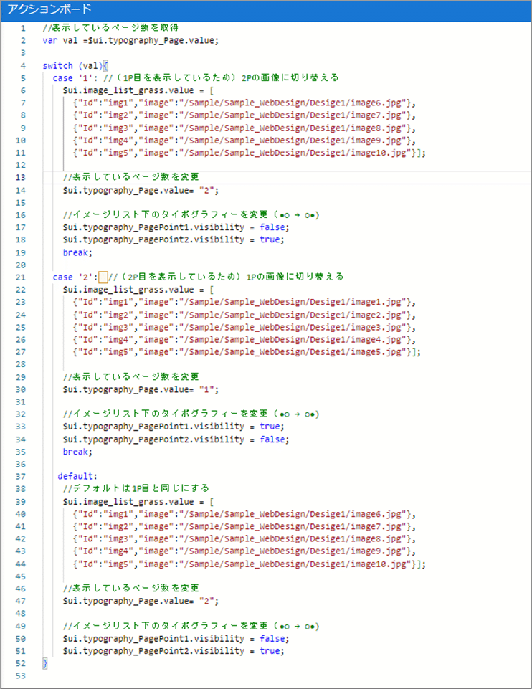Click image10.jpg entry on line 11
This screenshot has width=532, height=689.
pos(249,153)
